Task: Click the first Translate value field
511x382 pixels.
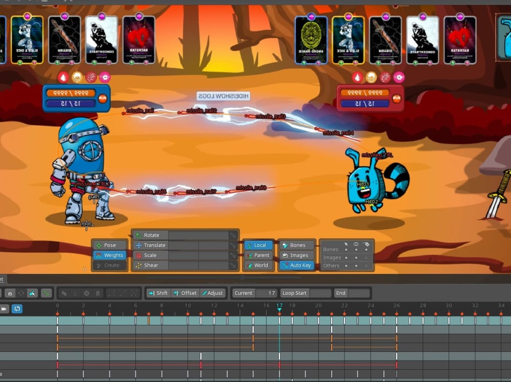Action: coord(183,245)
